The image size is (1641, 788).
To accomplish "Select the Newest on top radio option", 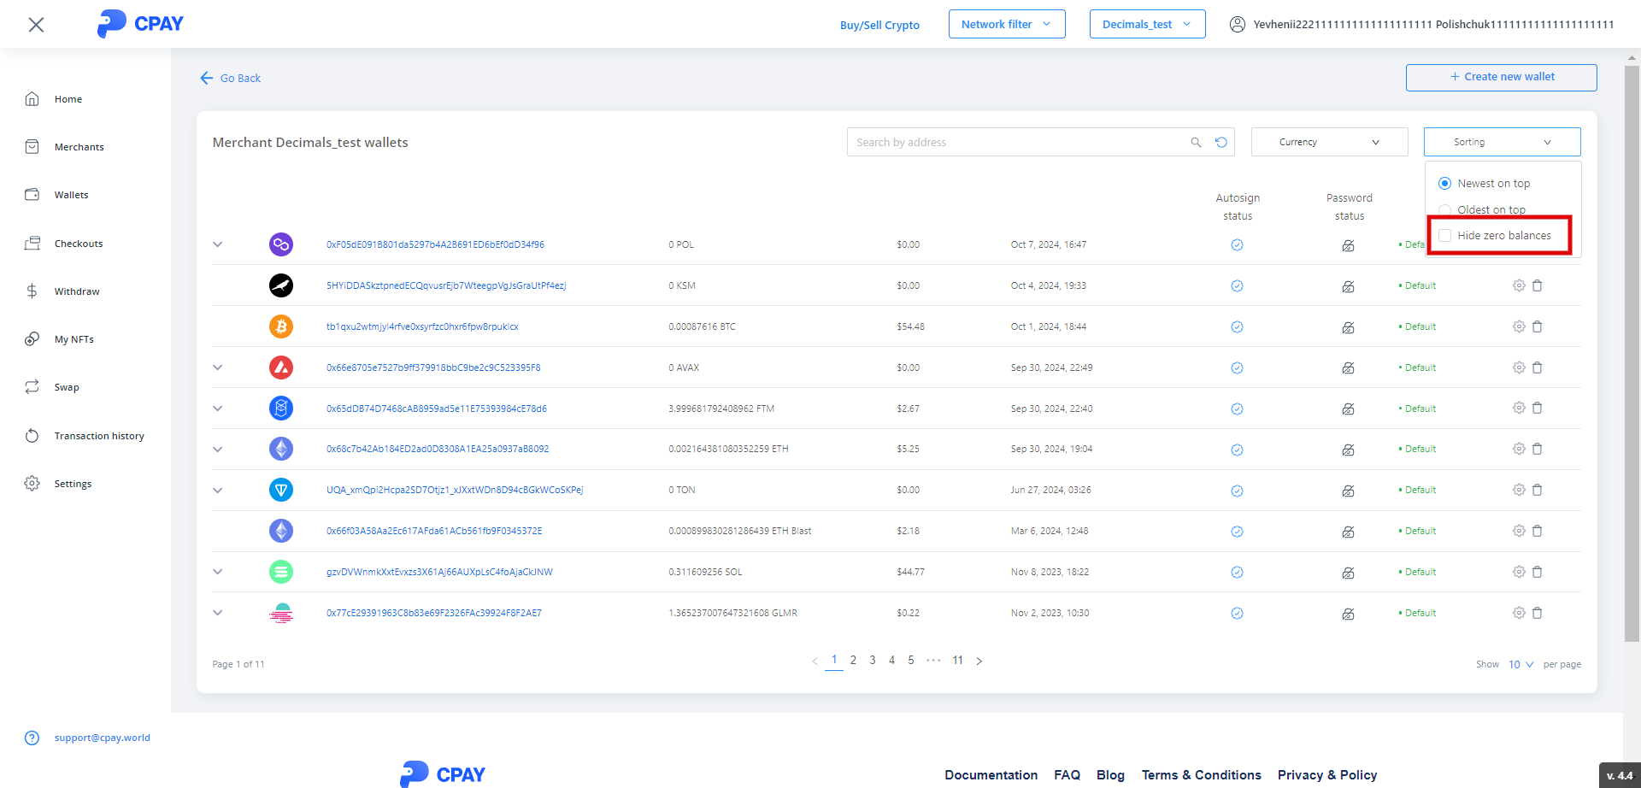I will [1445, 184].
